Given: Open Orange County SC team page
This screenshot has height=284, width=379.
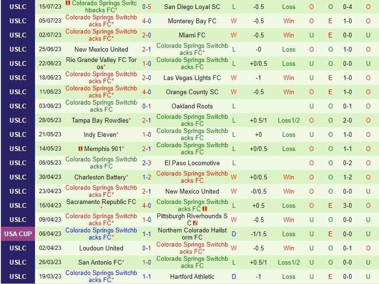Looking at the screenshot, I should coord(192,92).
